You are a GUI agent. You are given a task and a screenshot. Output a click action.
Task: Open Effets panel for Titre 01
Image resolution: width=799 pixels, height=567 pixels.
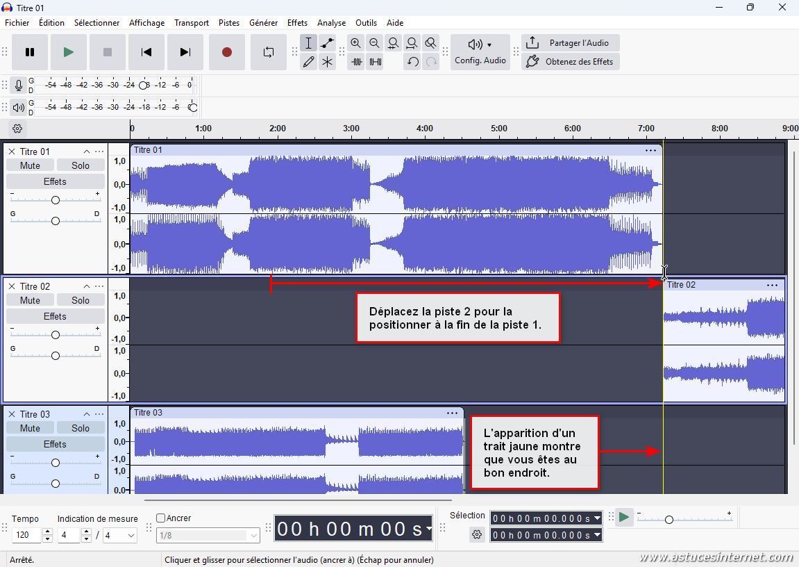click(55, 182)
